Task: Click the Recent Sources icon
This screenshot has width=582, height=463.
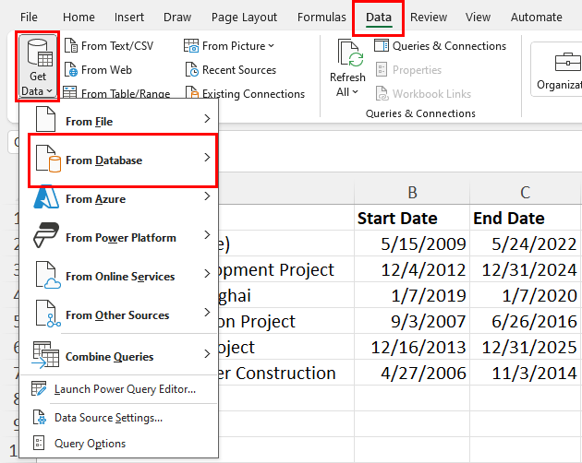Action: pos(191,70)
